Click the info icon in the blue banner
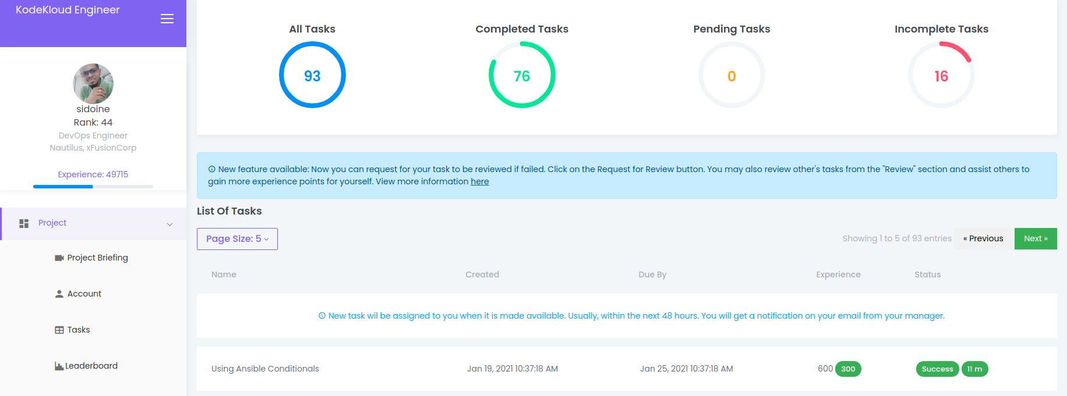 coord(212,169)
